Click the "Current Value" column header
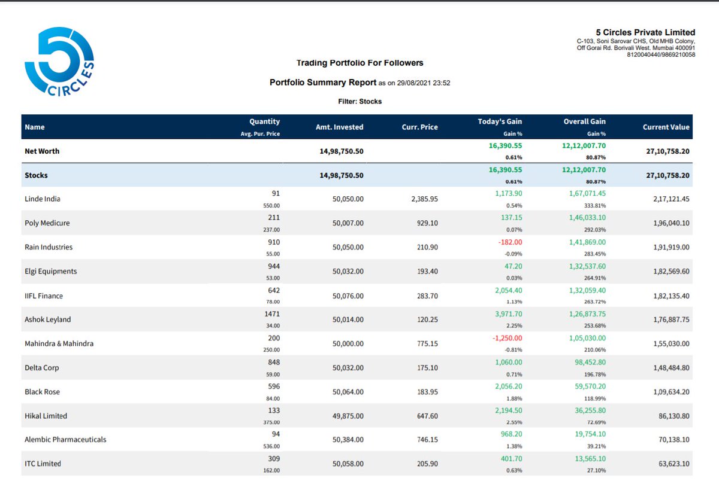Screen dimensions: 719x481 pos(666,127)
